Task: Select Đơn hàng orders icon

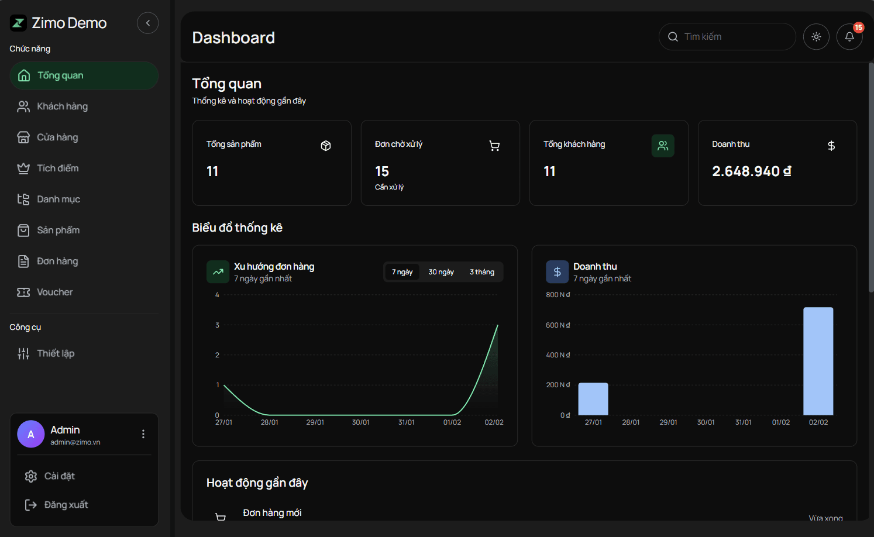Action: click(x=23, y=261)
